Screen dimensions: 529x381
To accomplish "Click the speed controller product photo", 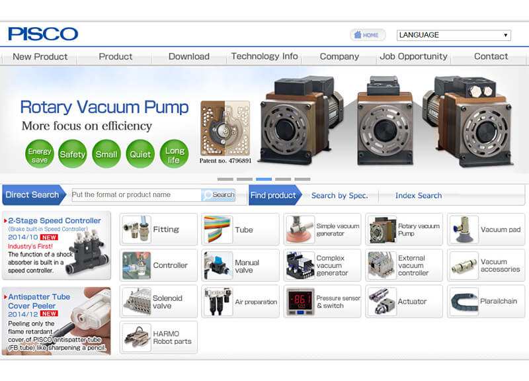I will point(89,251).
